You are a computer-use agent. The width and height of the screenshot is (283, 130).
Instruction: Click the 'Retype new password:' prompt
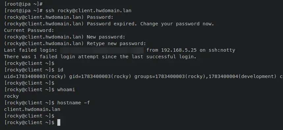(x=75, y=44)
